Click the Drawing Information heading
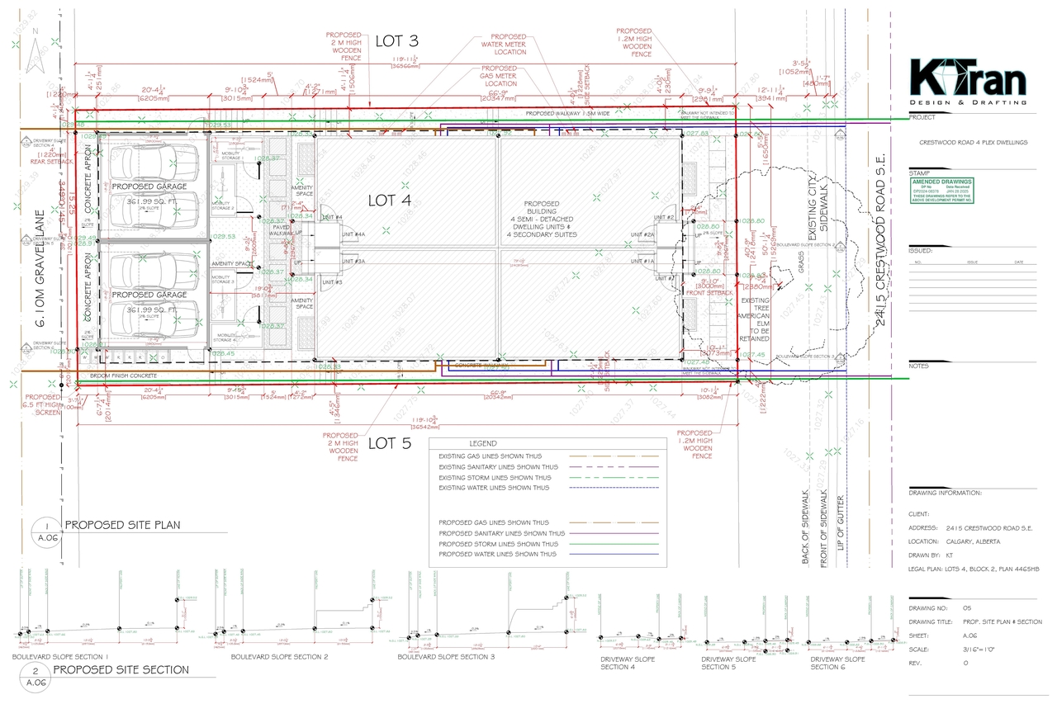 (945, 493)
